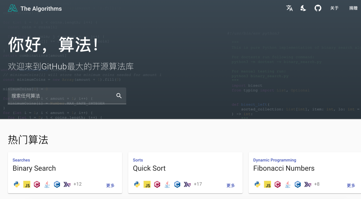Screen dimensions: 361x199
Task: Open the Searches category link
Action: click(21, 160)
